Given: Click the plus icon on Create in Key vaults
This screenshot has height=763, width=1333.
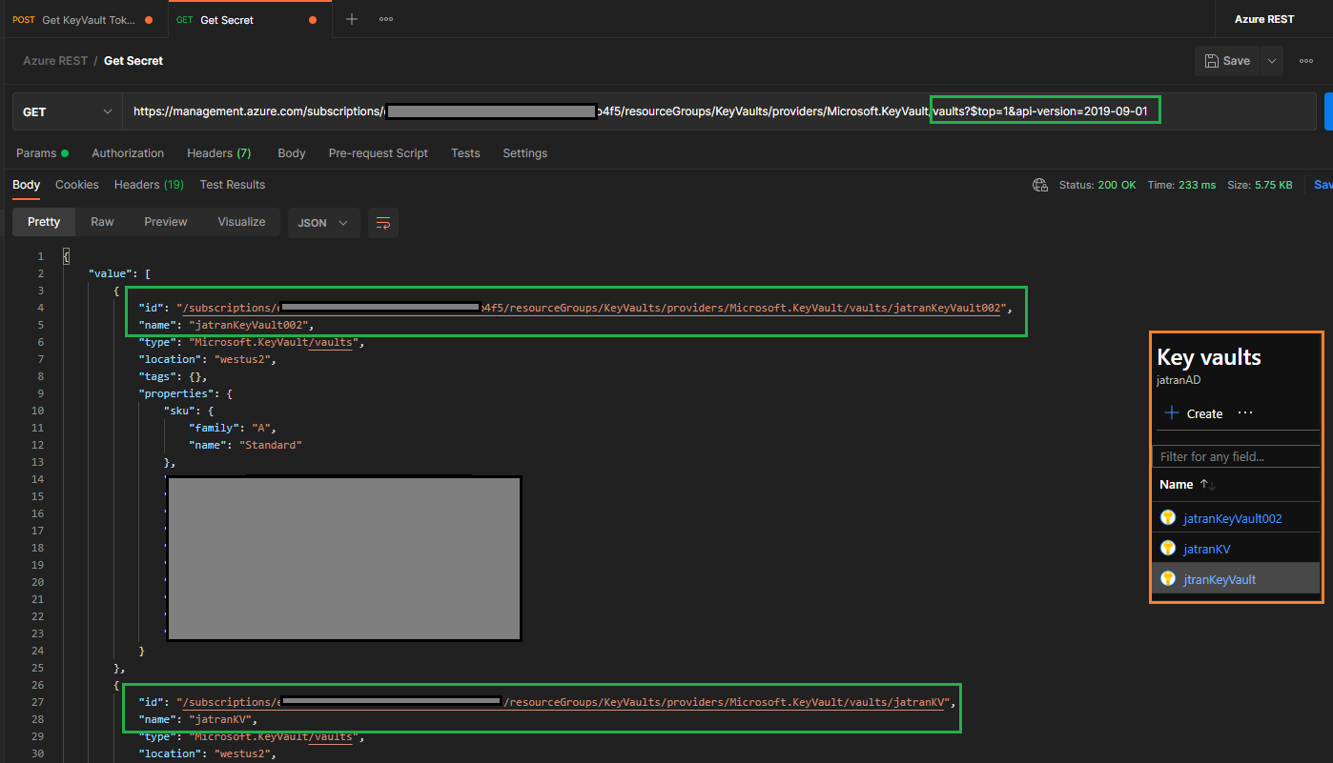Looking at the screenshot, I should (1171, 412).
